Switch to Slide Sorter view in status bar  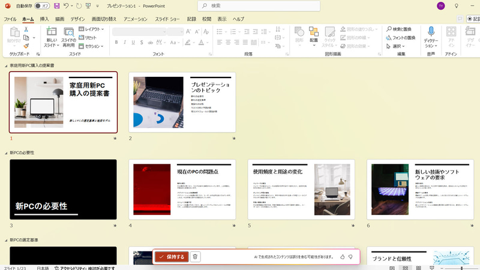pos(406,268)
